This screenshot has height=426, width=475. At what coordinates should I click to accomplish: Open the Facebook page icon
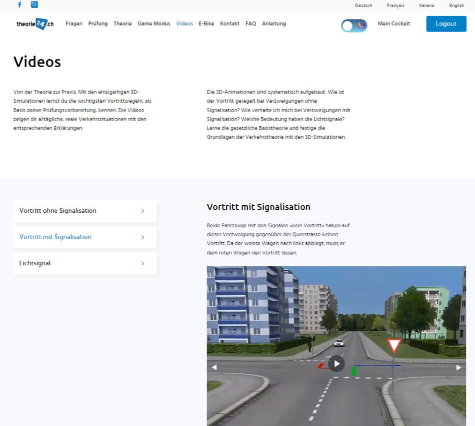pos(19,5)
